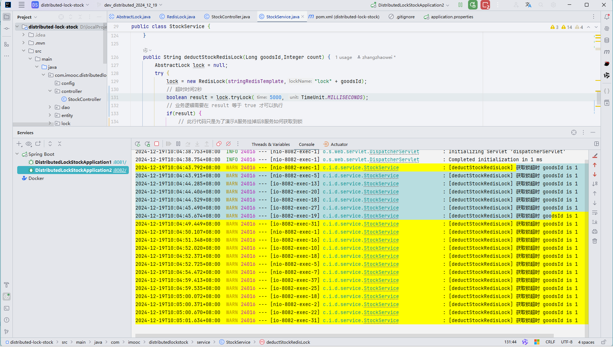This screenshot has height=347, width=613.
Task: Open the main hamburger menu
Action: coord(22,5)
